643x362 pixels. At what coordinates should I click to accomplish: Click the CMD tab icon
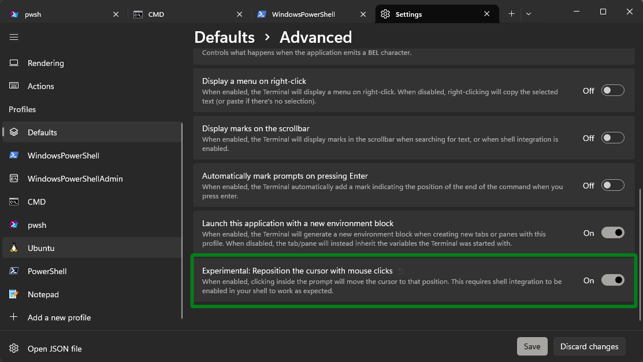point(138,14)
